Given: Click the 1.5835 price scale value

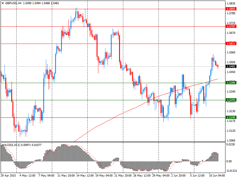Looking at the screenshot, I should click(x=231, y=4).
